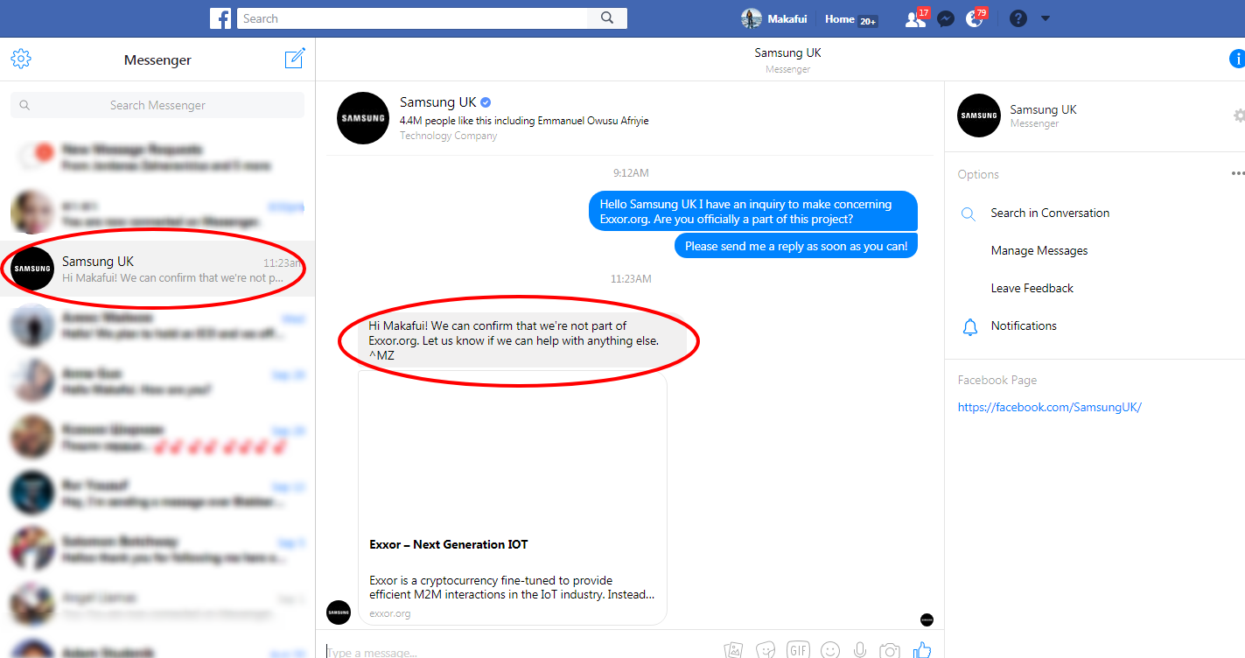The image size is (1245, 658).
Task: Click the magnifier search button in top bar
Action: [x=607, y=18]
